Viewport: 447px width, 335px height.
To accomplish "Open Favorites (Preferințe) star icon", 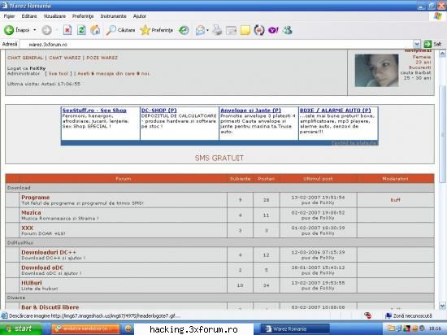I will click(x=145, y=30).
